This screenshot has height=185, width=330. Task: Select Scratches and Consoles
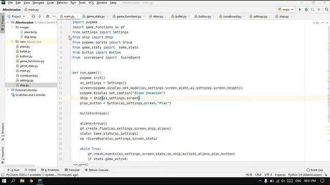coord(30,95)
